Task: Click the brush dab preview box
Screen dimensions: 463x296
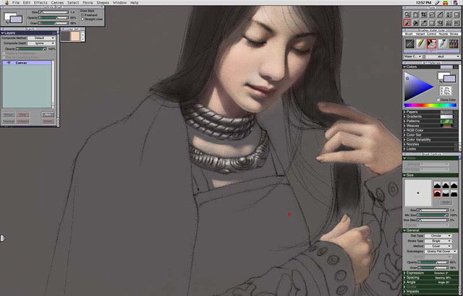Action: pyautogui.click(x=418, y=193)
